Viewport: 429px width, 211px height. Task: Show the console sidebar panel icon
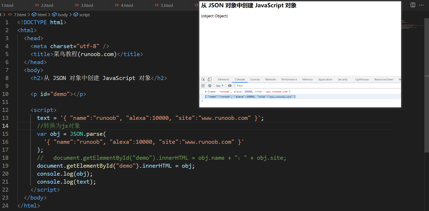(203, 86)
